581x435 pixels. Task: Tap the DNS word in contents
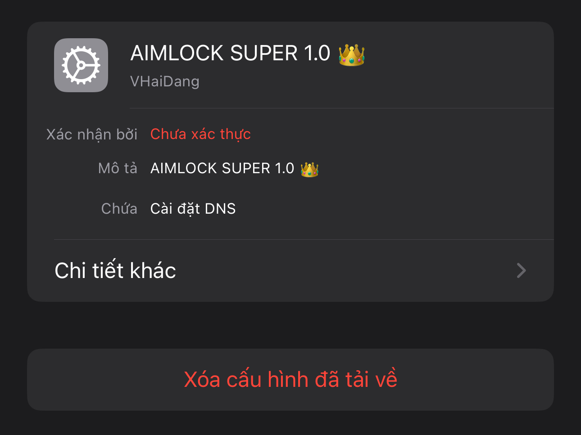point(220,209)
